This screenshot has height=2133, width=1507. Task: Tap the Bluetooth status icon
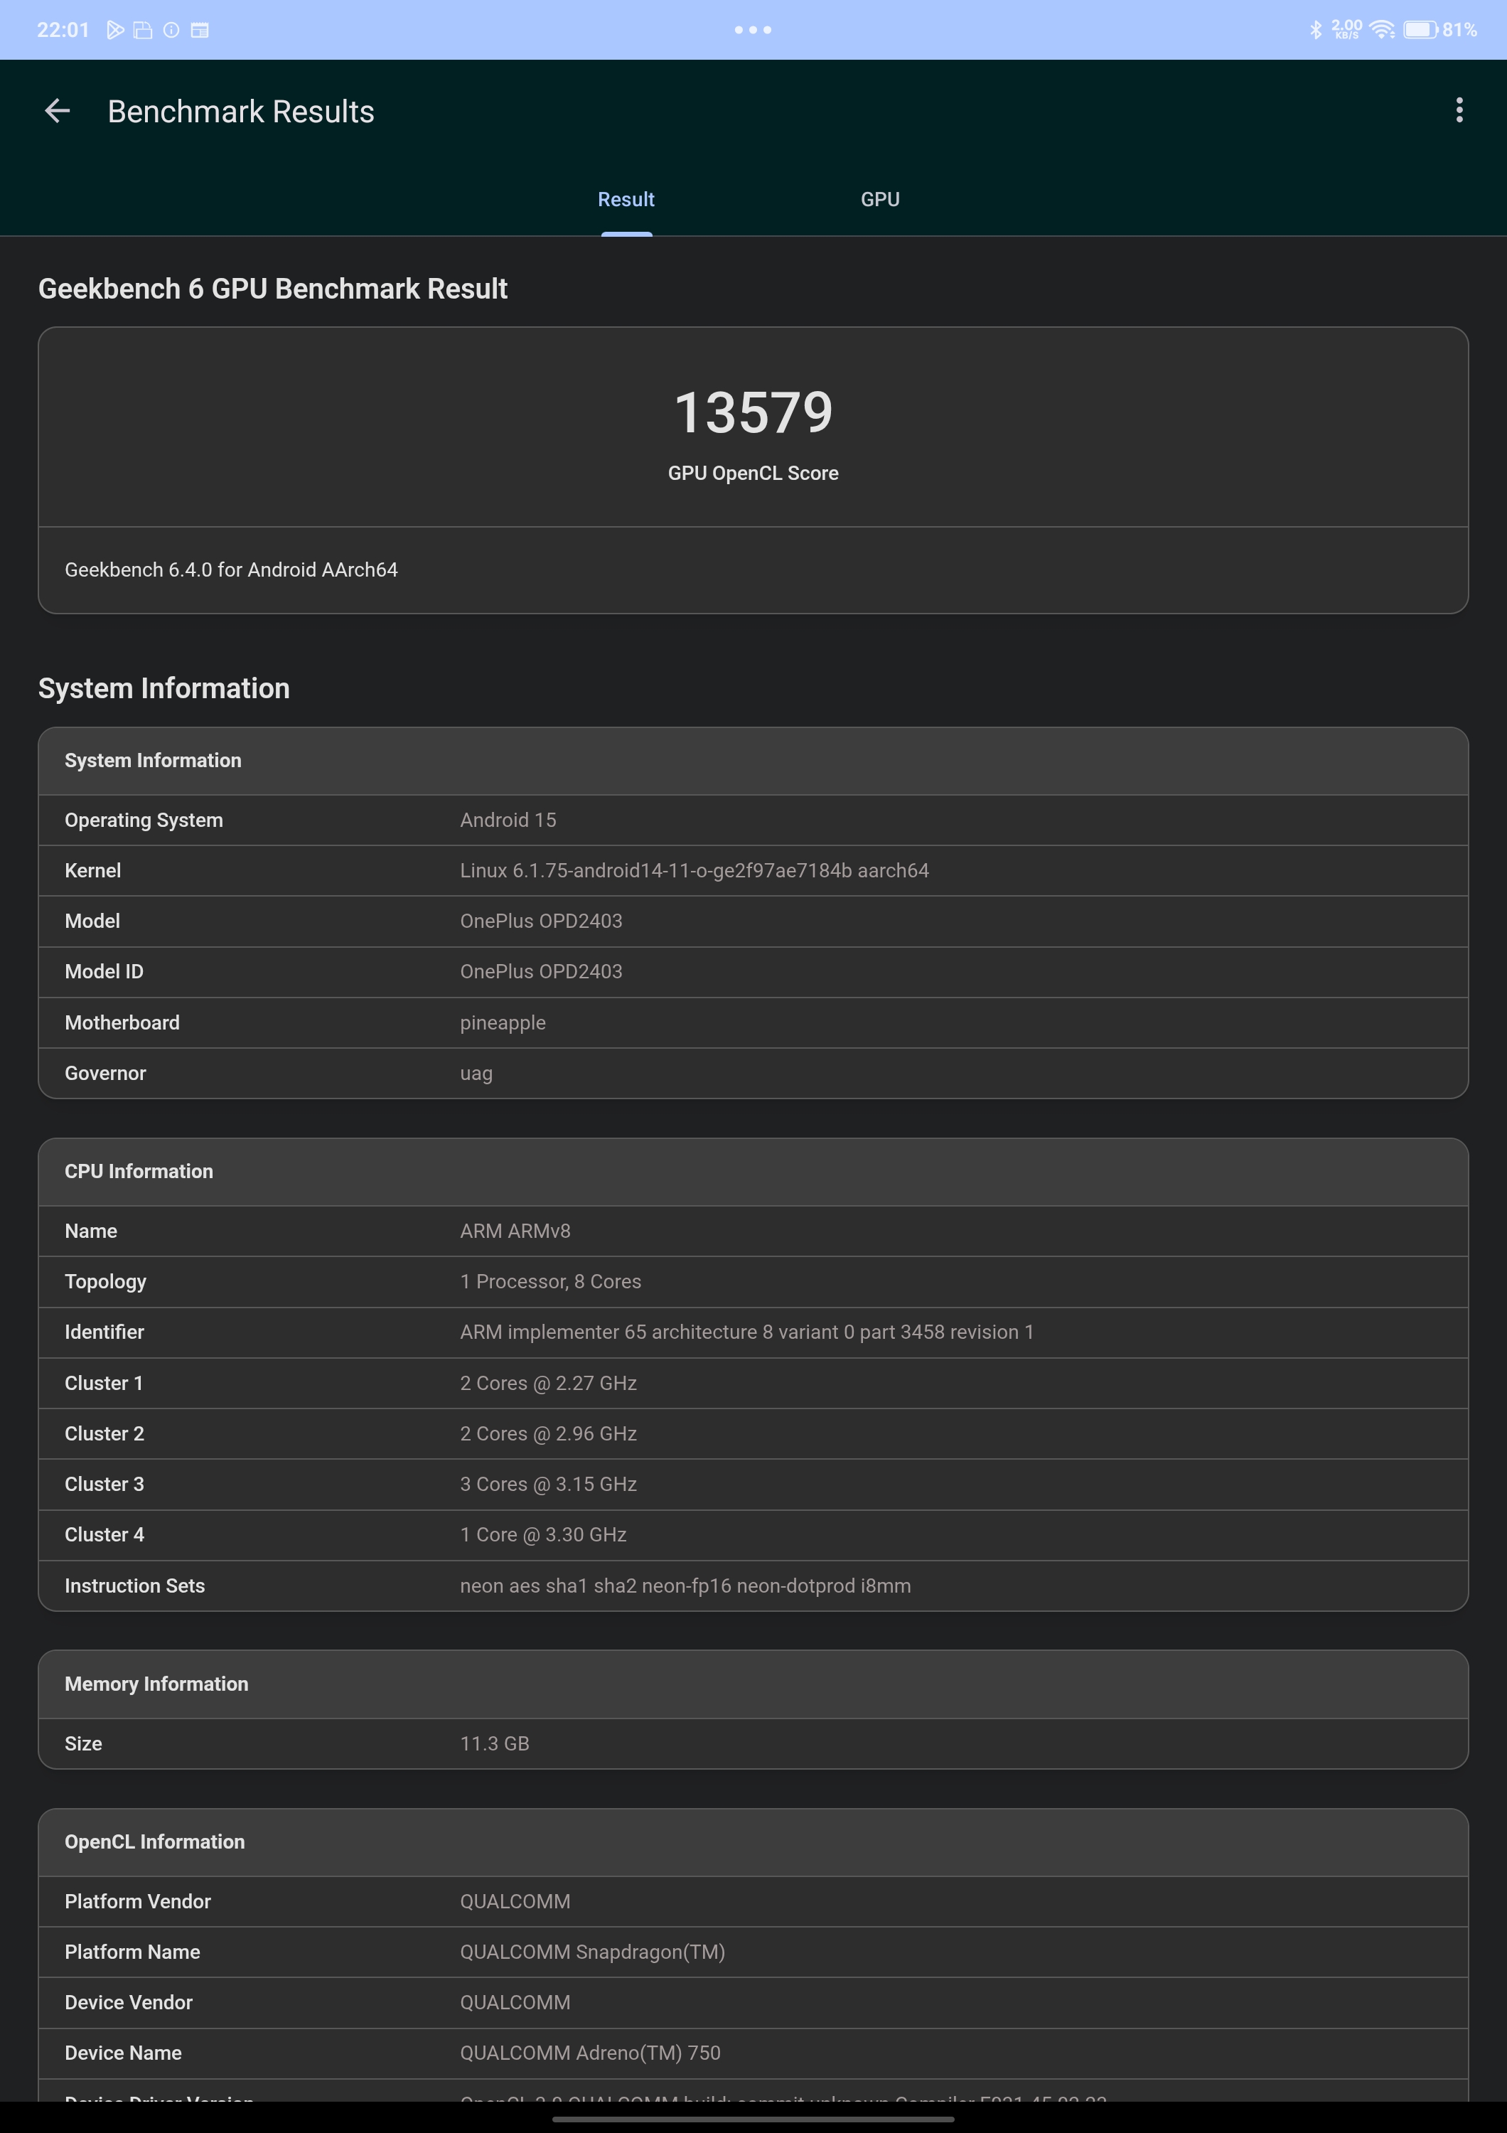[x=1315, y=30]
